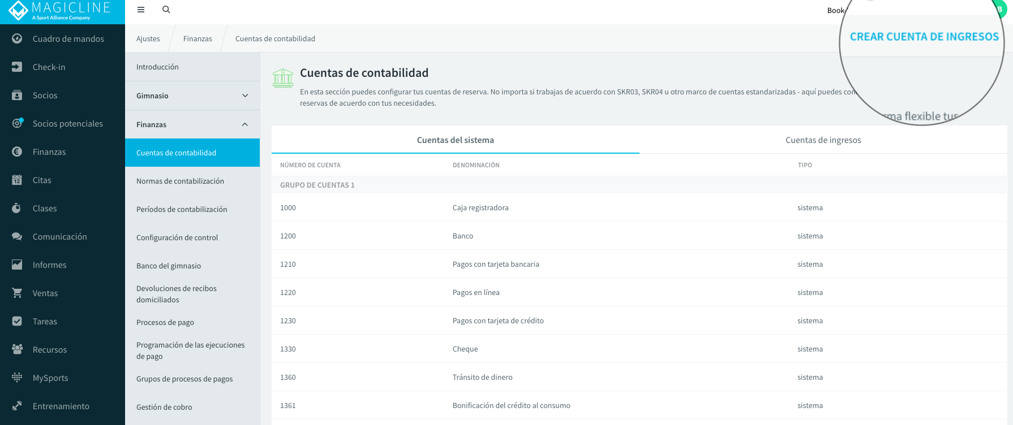Viewport: 1013px width, 425px height.
Task: Open Programación de las ejecuciones de pago
Action: [192, 350]
